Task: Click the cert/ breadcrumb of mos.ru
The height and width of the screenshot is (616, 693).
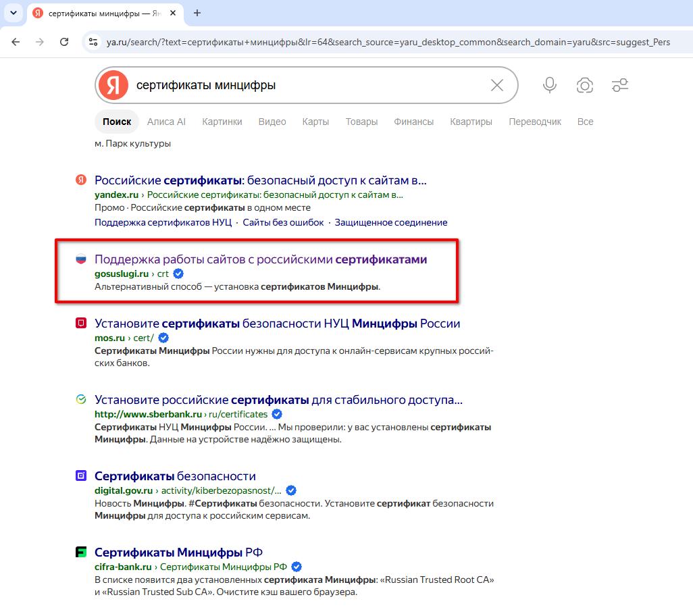Action: pos(144,338)
